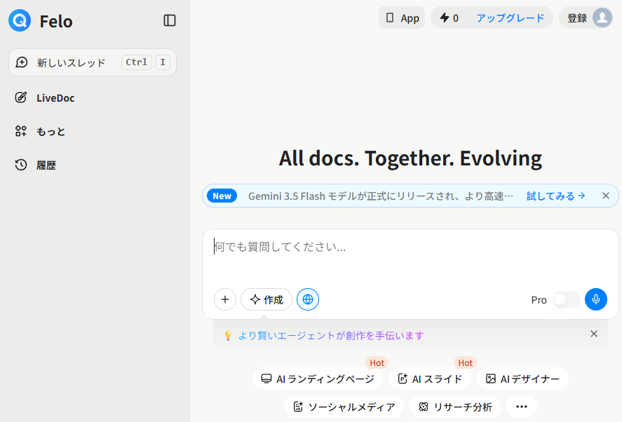Click the user avatar icon

[602, 18]
